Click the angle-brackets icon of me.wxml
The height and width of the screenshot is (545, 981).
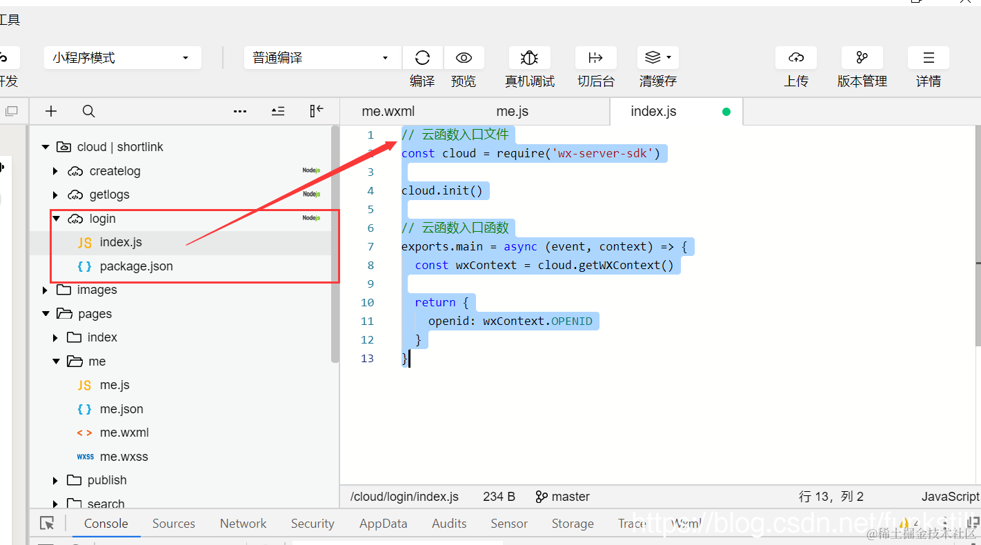[x=85, y=433]
